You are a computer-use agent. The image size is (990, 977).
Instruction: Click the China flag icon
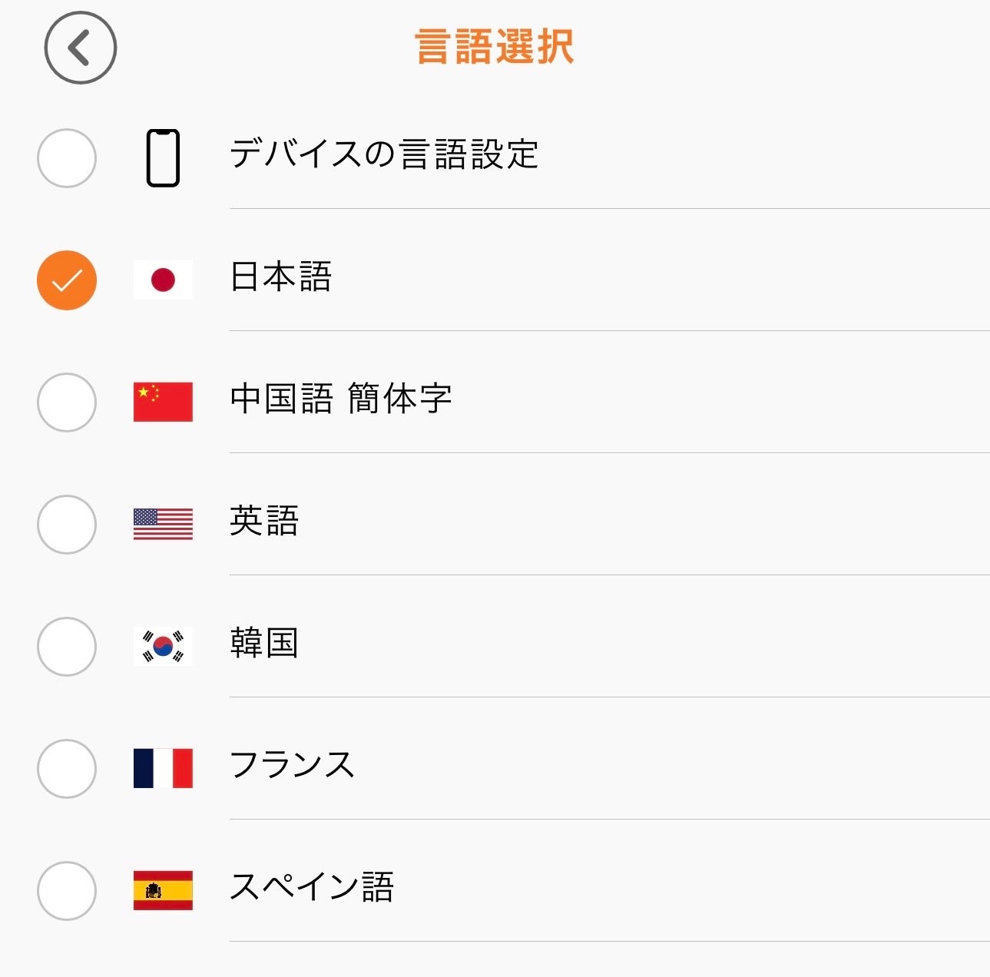[163, 402]
